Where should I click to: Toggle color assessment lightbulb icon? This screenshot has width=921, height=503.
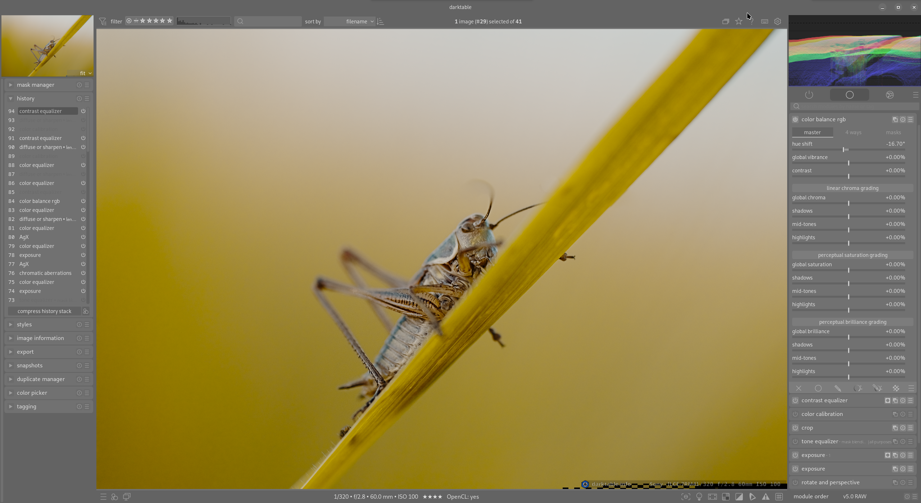(699, 497)
